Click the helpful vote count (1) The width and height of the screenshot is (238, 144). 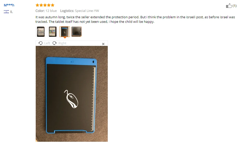(234, 6)
